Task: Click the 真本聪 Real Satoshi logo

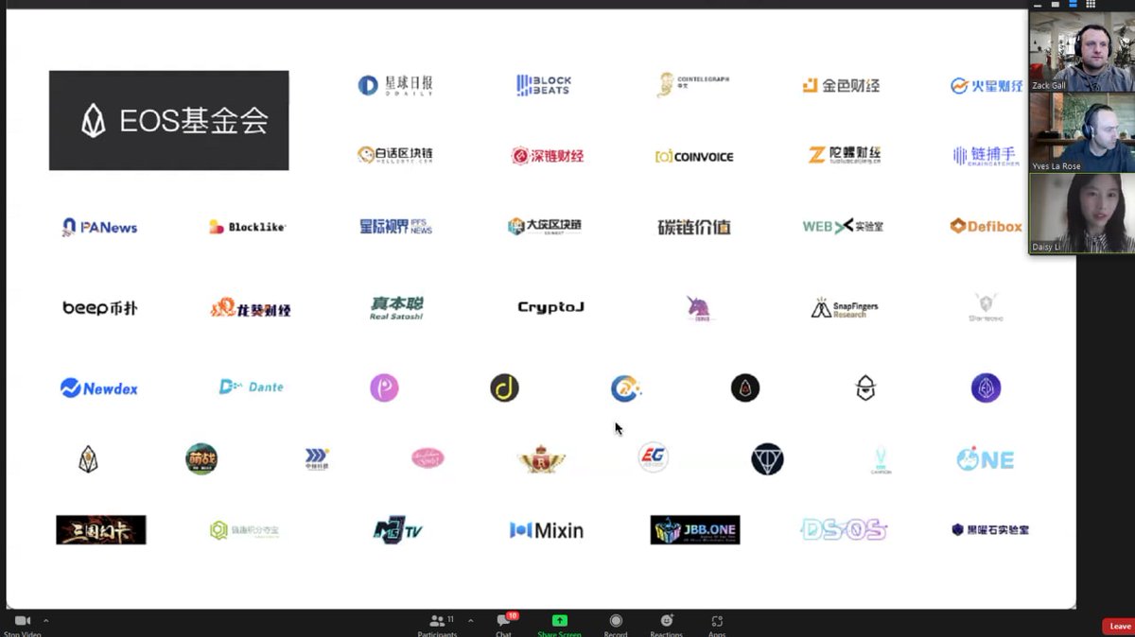Action: pyautogui.click(x=396, y=308)
